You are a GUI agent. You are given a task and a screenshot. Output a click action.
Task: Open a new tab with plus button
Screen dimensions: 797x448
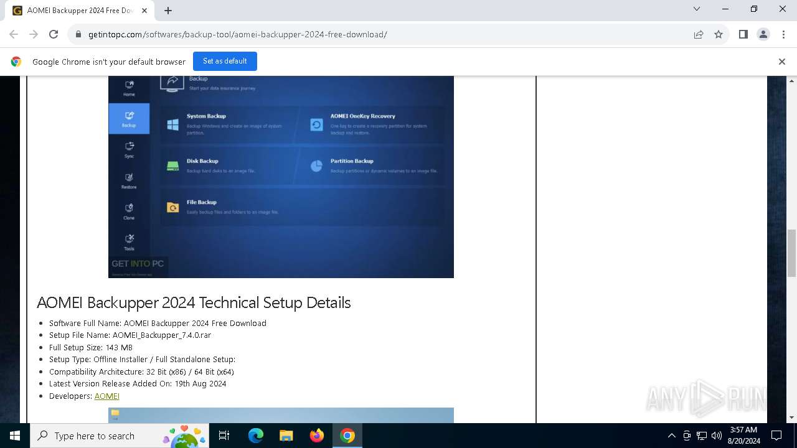[168, 11]
